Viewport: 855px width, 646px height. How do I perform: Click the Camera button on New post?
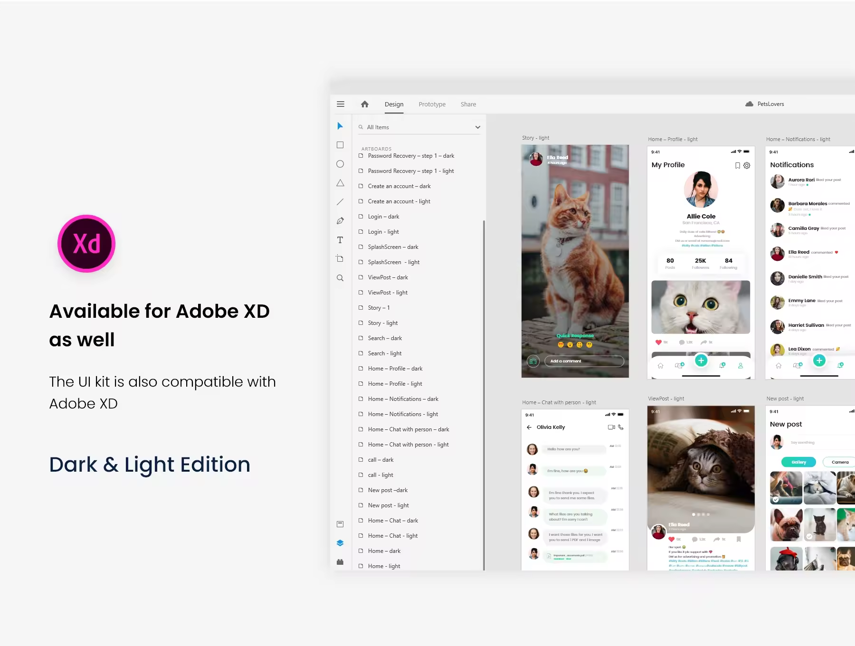tap(840, 462)
